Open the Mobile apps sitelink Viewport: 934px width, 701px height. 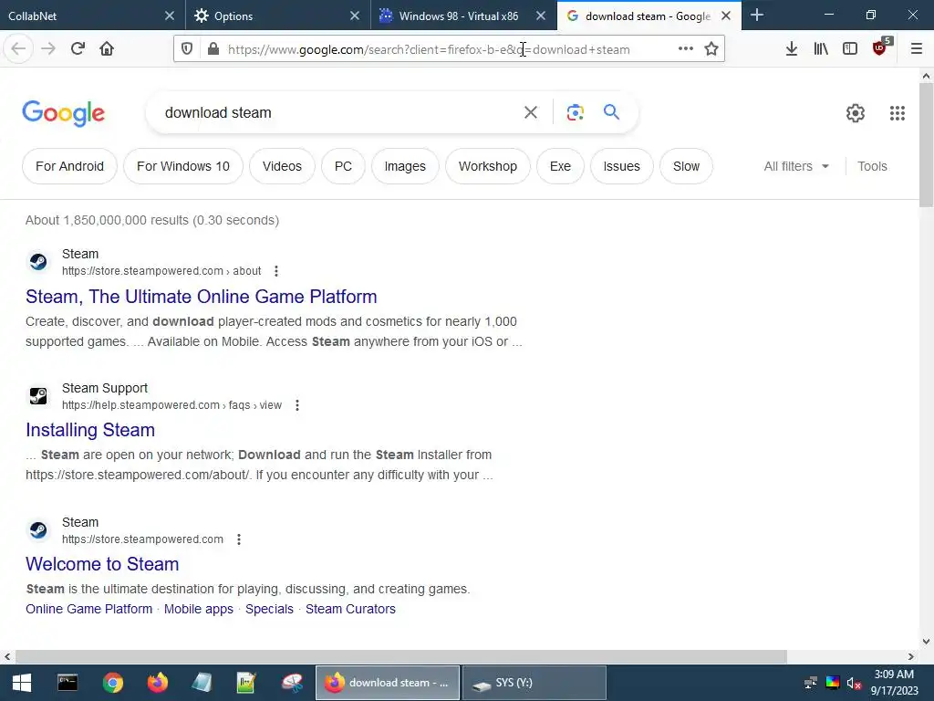(x=198, y=609)
